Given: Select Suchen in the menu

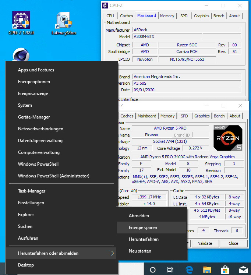Looking at the screenshot, I should pos(61,226).
